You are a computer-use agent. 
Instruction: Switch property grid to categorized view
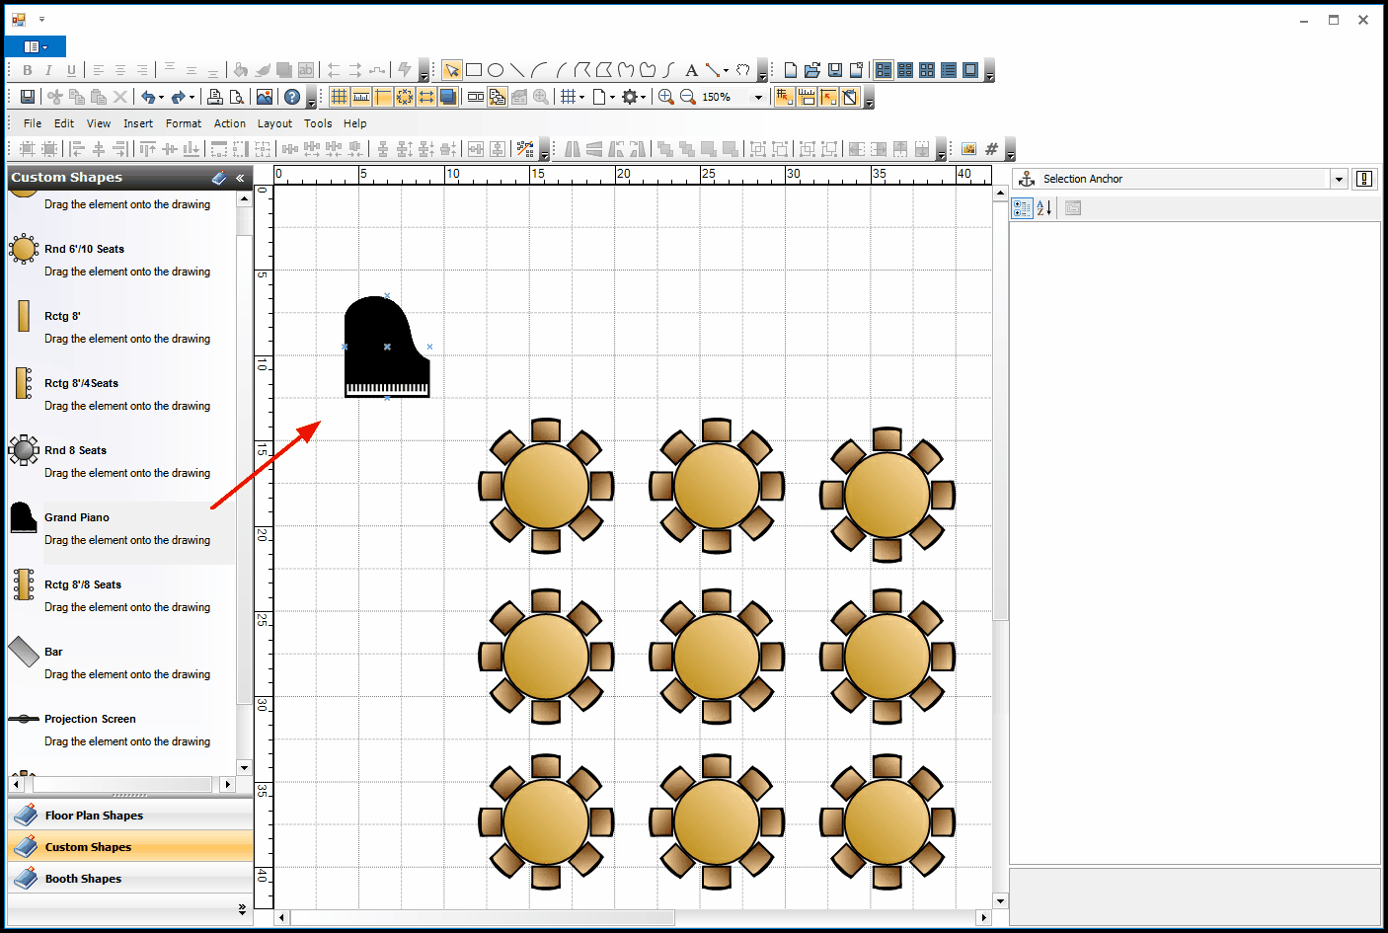click(x=1022, y=208)
